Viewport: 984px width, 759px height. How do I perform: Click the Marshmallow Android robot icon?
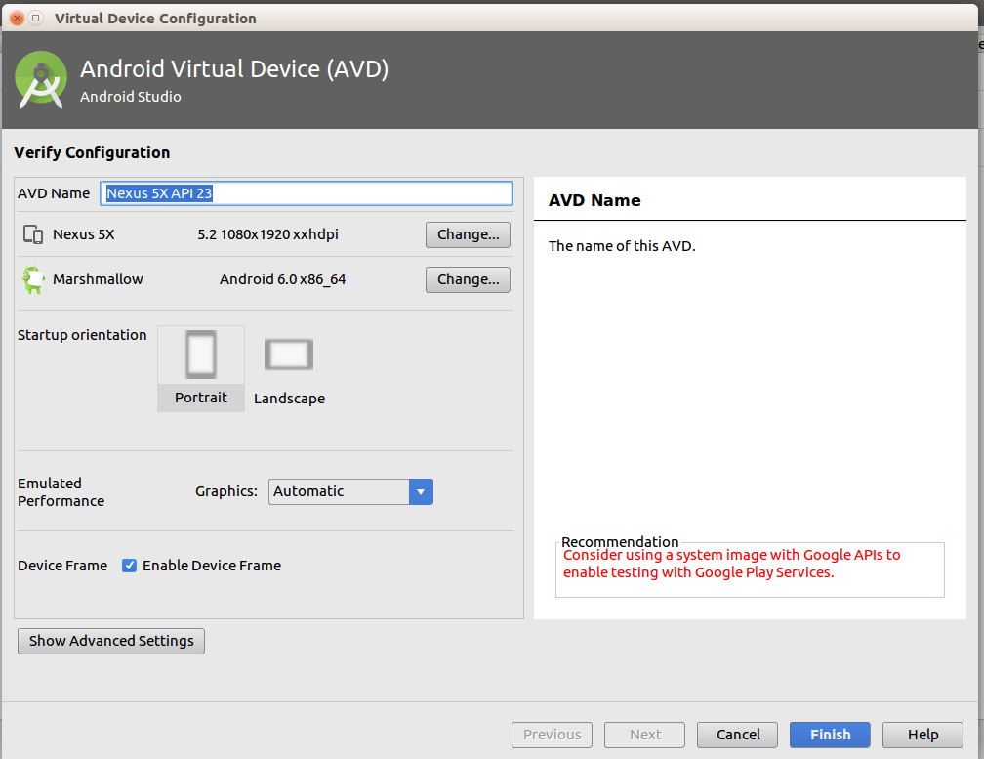pyautogui.click(x=34, y=279)
